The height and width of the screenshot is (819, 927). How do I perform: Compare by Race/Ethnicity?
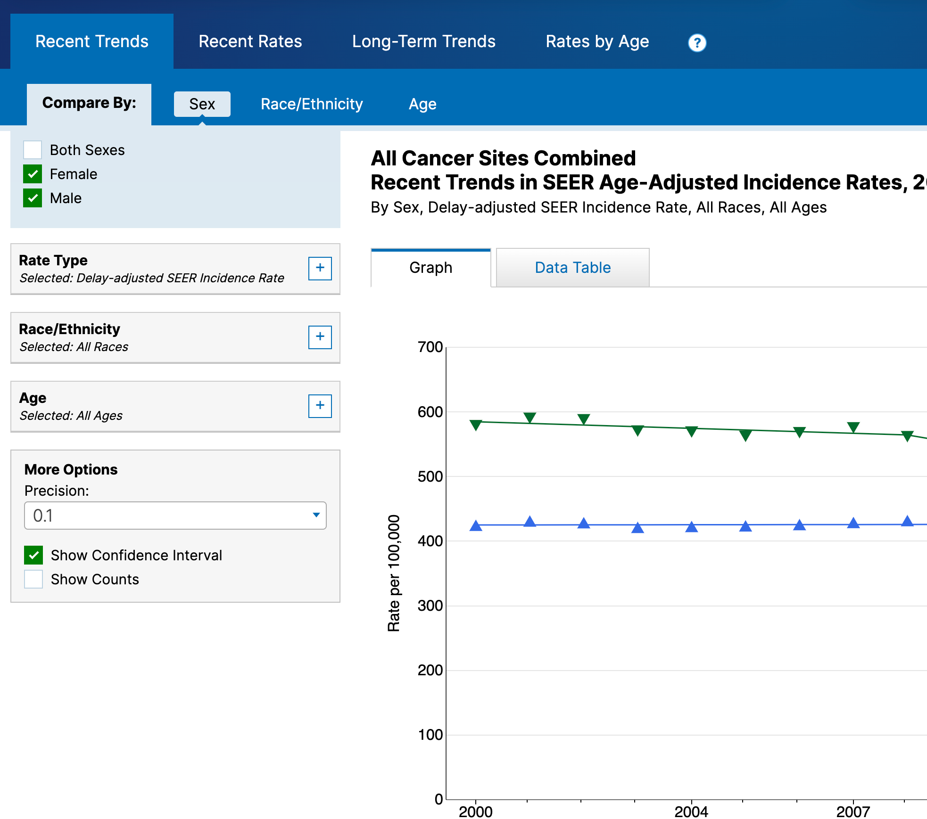(312, 104)
